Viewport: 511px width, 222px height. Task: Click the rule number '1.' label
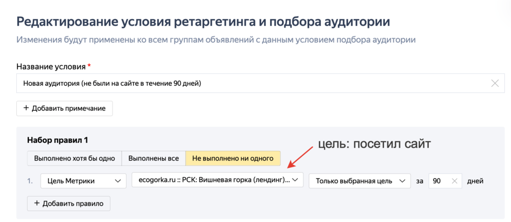coord(30,181)
